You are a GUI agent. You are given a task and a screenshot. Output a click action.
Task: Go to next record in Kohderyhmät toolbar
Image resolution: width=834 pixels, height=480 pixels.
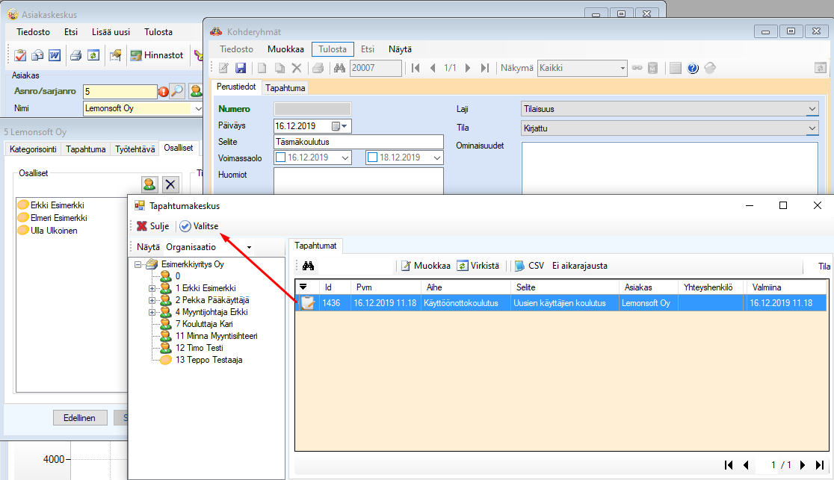click(468, 68)
